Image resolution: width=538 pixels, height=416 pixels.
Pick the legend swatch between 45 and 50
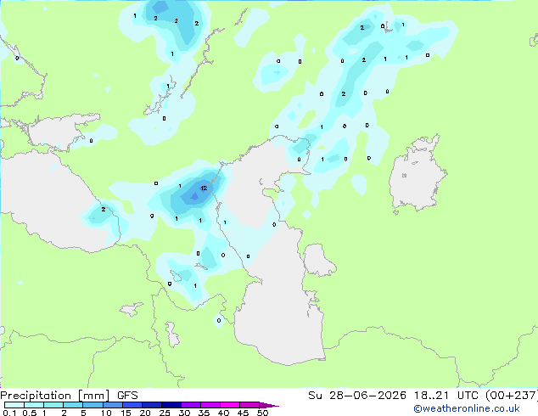pos(249,405)
